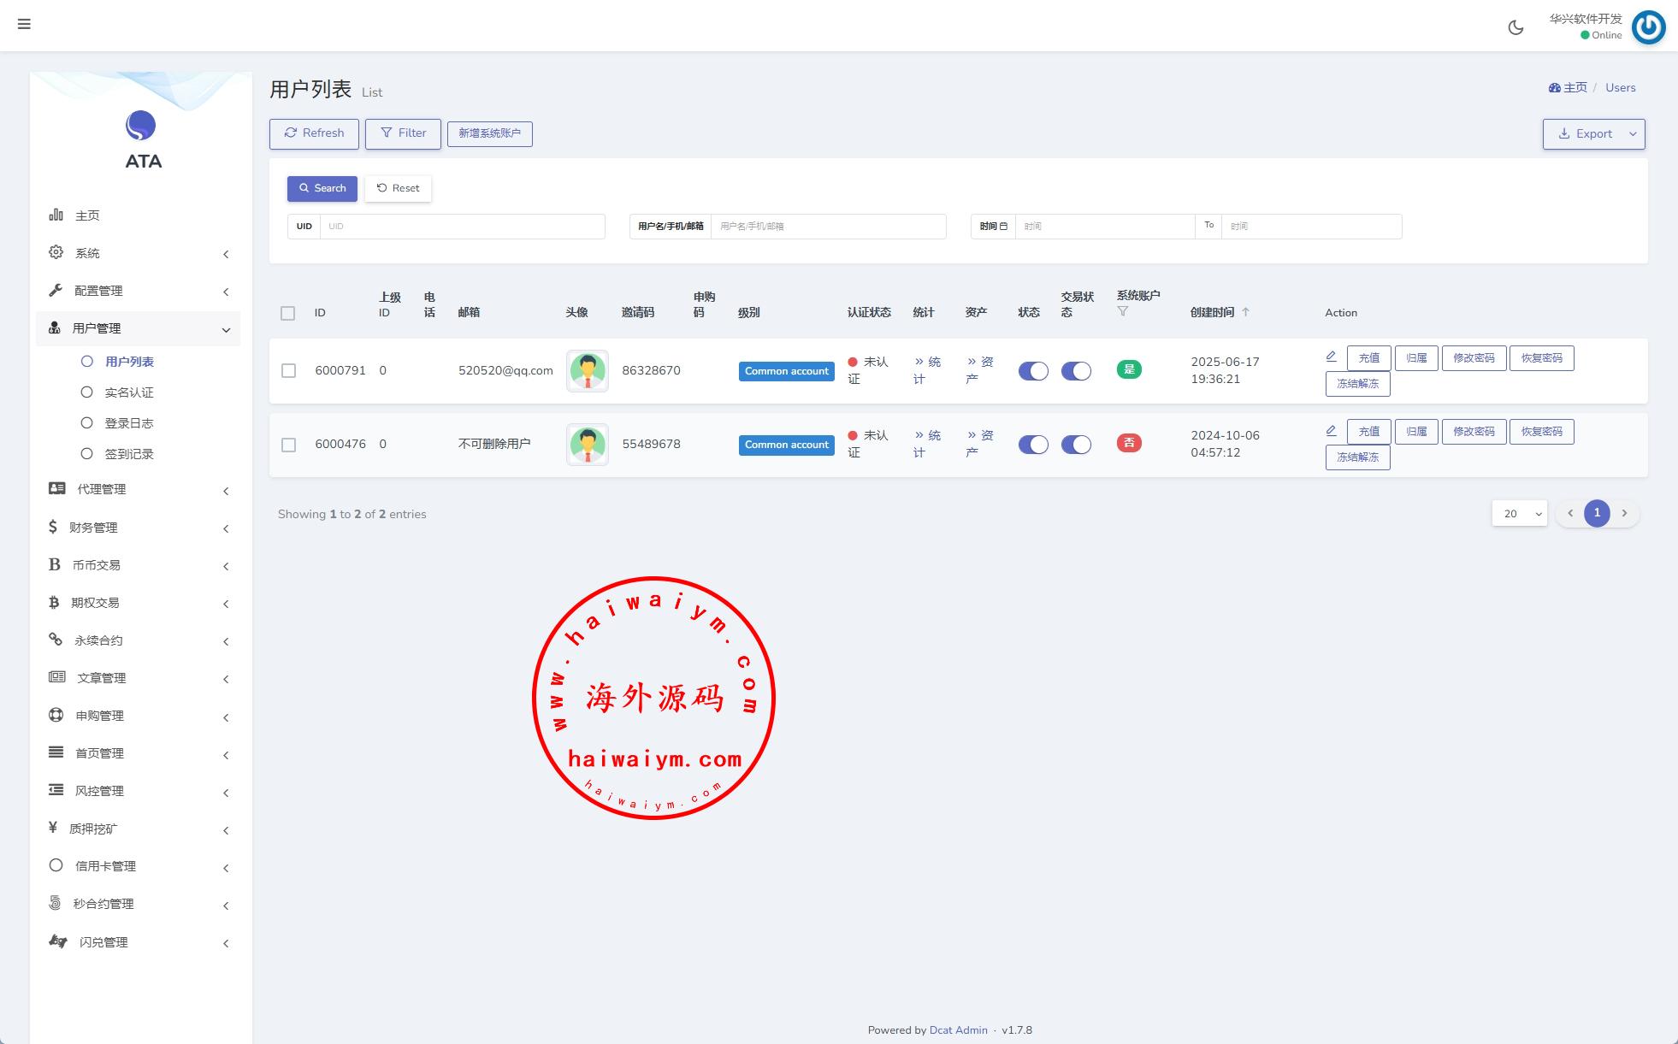Click the hamburger menu icon
This screenshot has height=1044, width=1678.
coord(24,24)
